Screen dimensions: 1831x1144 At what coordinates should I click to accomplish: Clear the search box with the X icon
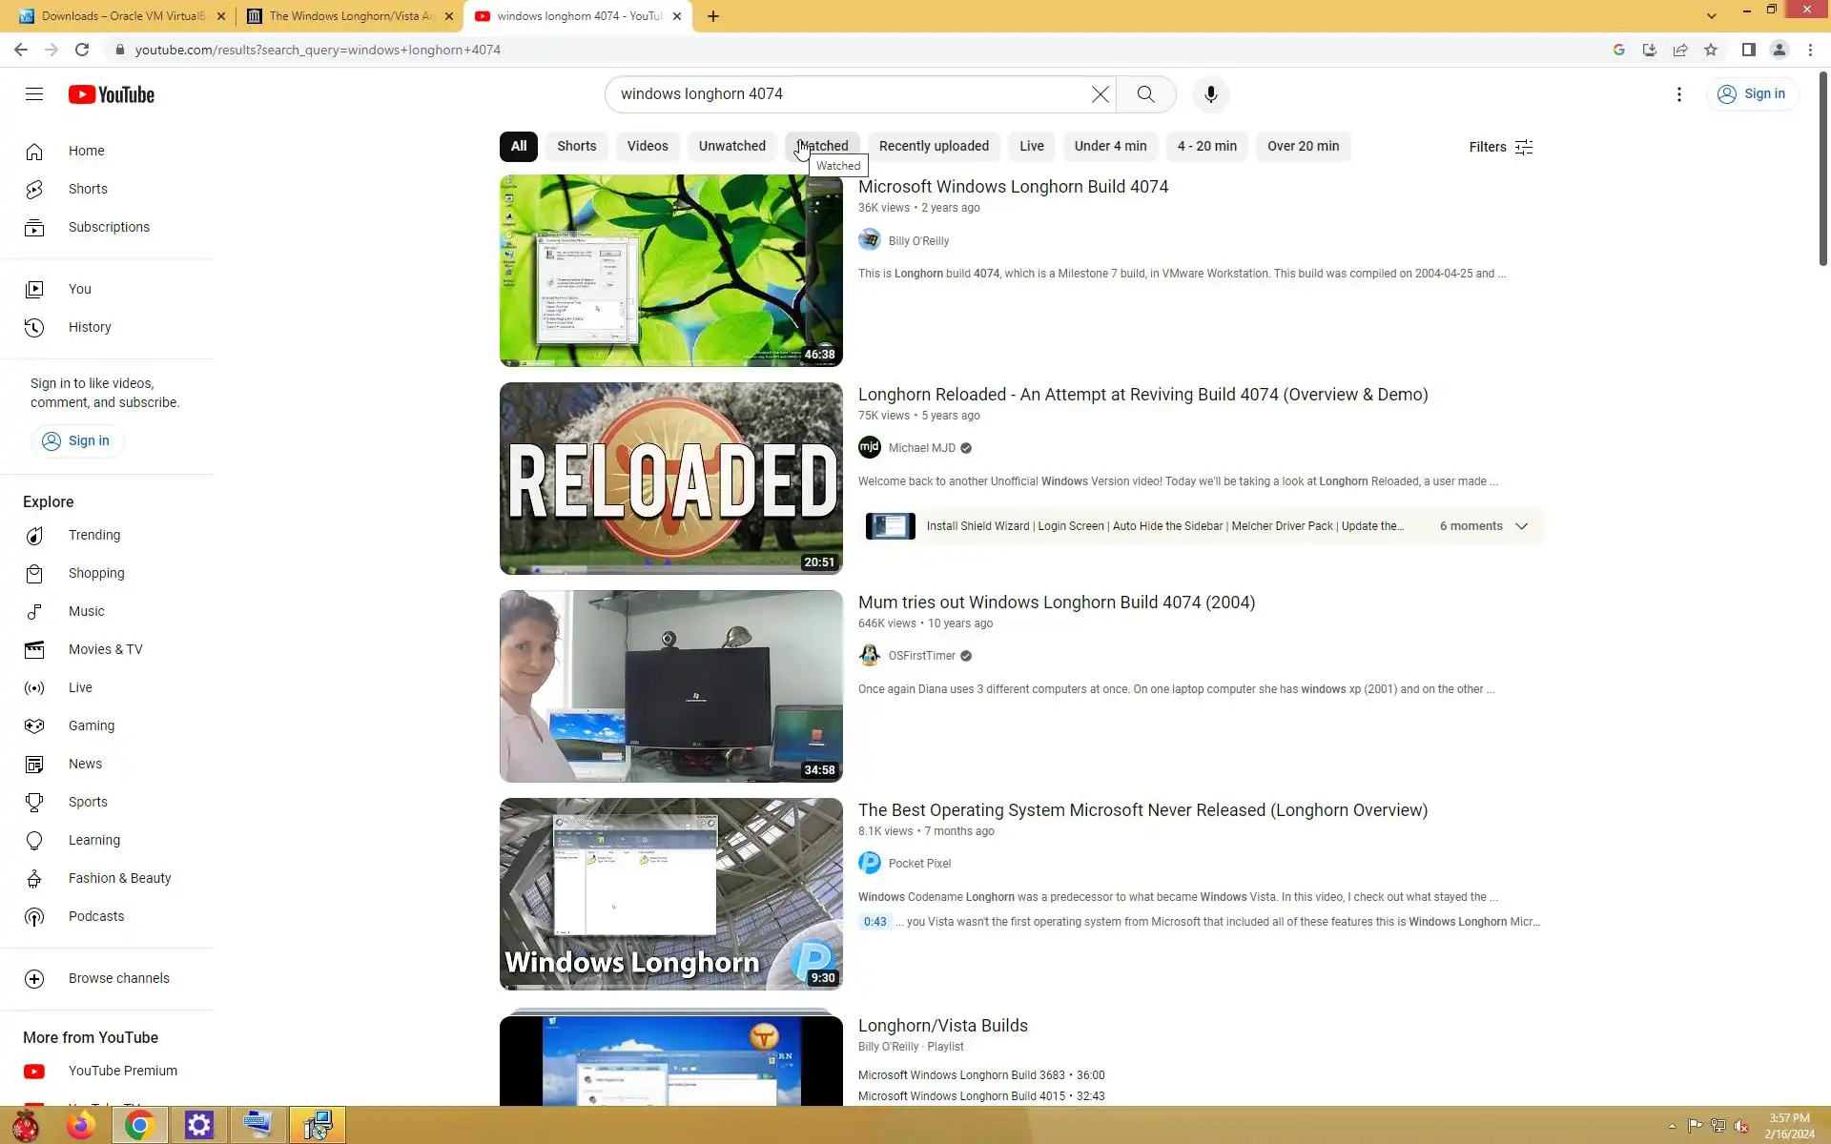1100,94
